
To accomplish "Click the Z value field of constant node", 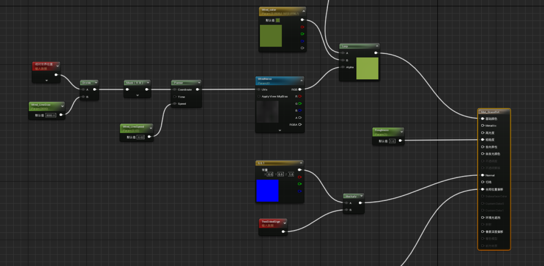I will coord(291,175).
